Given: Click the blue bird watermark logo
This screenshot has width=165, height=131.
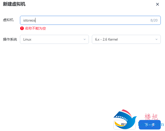Looking at the screenshot, I should 125,119.
